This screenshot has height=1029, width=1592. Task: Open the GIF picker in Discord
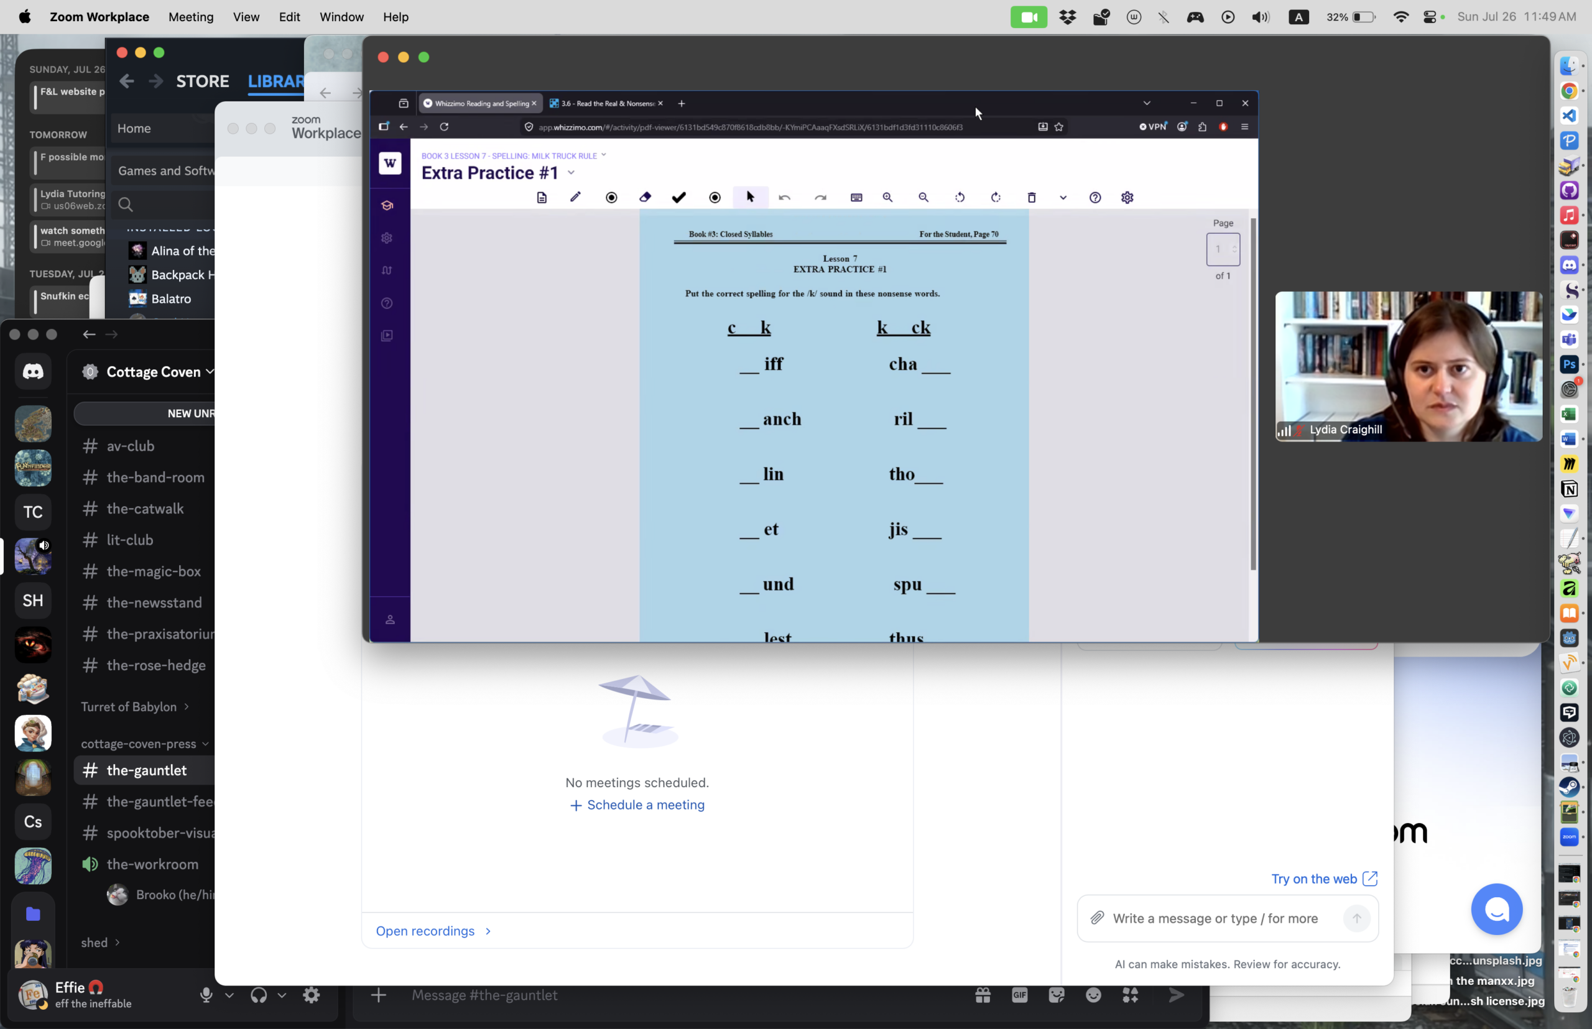click(1019, 995)
